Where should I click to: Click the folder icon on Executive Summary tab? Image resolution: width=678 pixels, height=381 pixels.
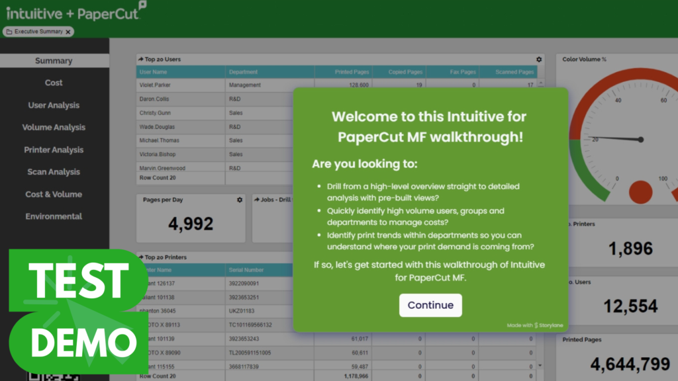click(x=9, y=32)
